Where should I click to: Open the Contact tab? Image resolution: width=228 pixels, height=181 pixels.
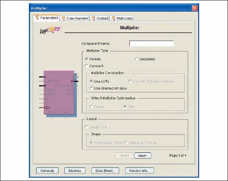(100, 18)
